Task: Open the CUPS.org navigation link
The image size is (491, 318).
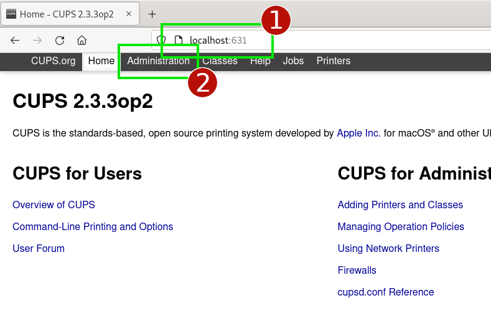Action: (54, 61)
